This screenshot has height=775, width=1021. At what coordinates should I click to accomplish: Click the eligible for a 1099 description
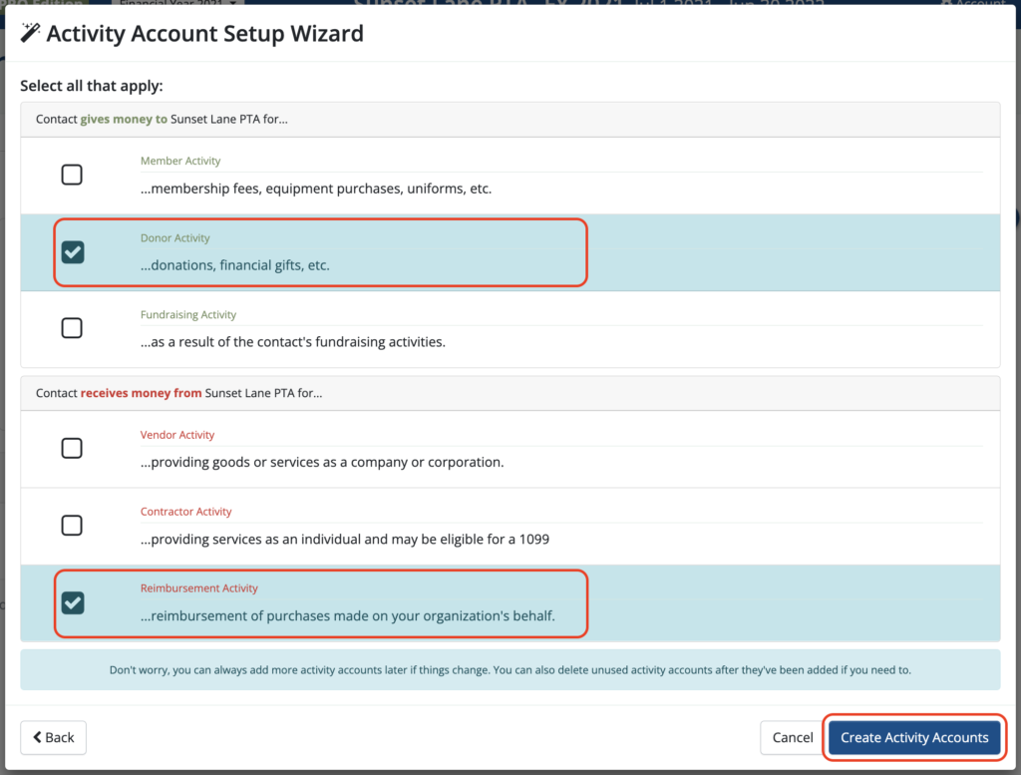click(x=344, y=540)
